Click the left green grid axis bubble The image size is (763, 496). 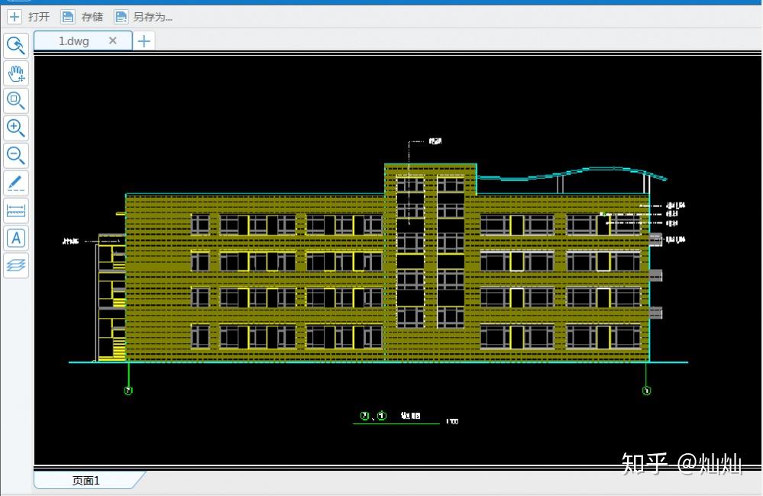pos(128,391)
